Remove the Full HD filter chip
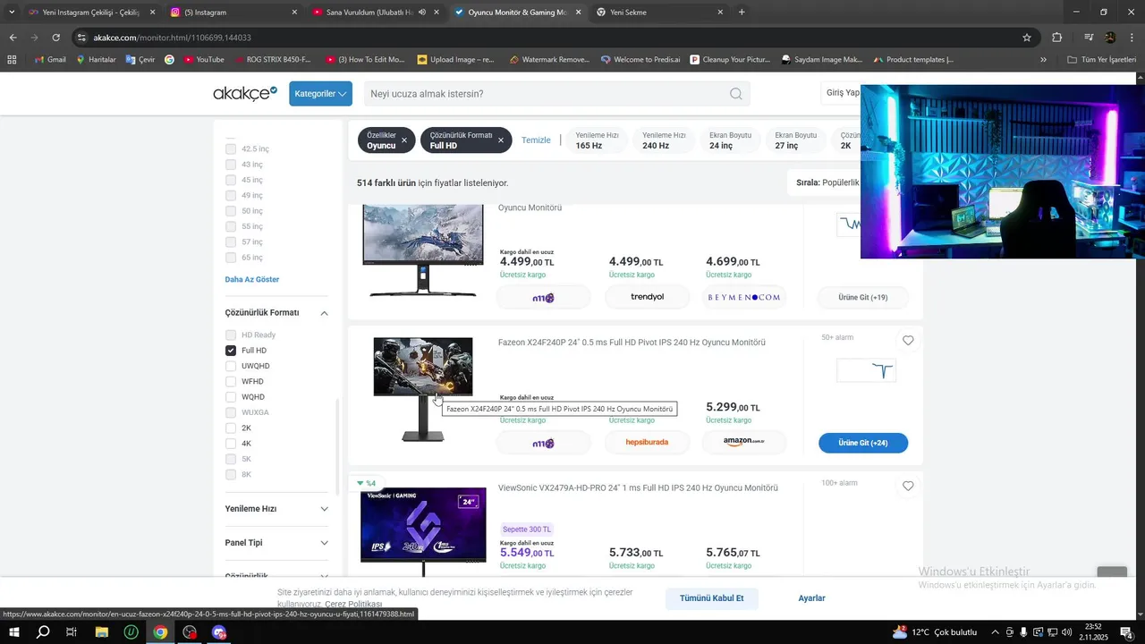The height and width of the screenshot is (644, 1145). click(501, 140)
